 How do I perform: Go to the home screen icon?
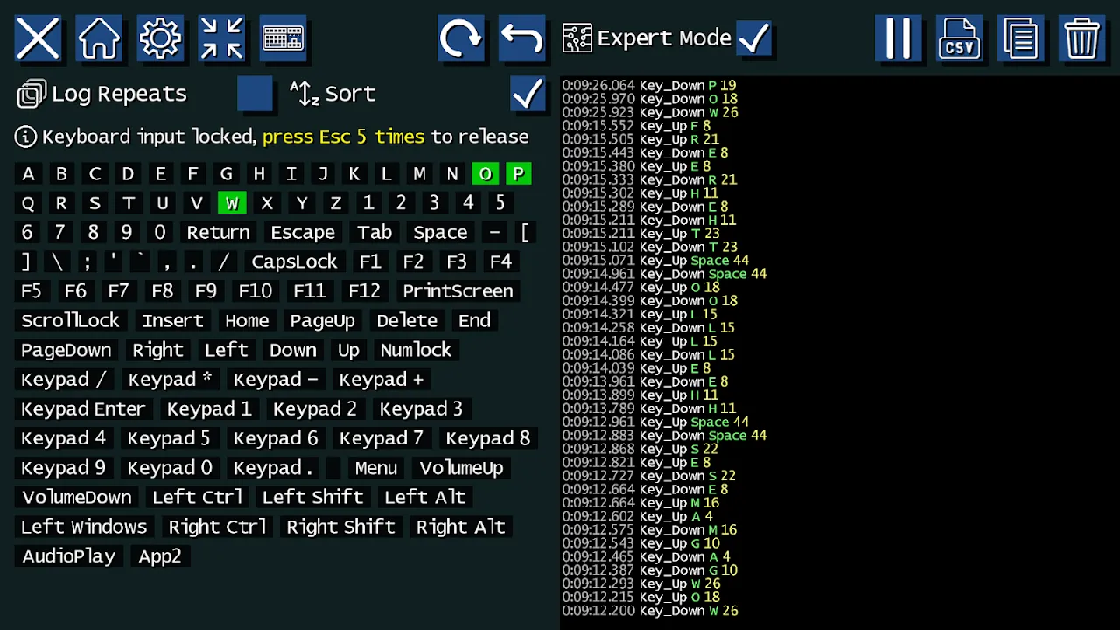(x=99, y=38)
